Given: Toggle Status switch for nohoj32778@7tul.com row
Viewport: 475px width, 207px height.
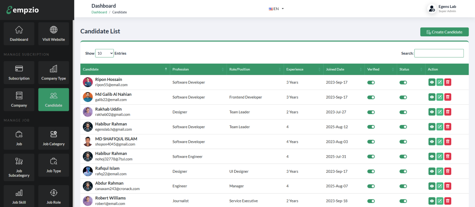Looking at the screenshot, I should pyautogui.click(x=403, y=157).
